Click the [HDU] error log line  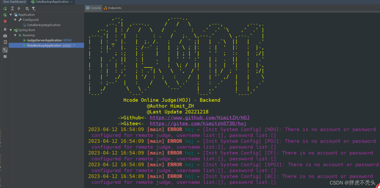232,132
